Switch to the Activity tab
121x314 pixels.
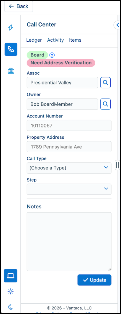pos(55,40)
